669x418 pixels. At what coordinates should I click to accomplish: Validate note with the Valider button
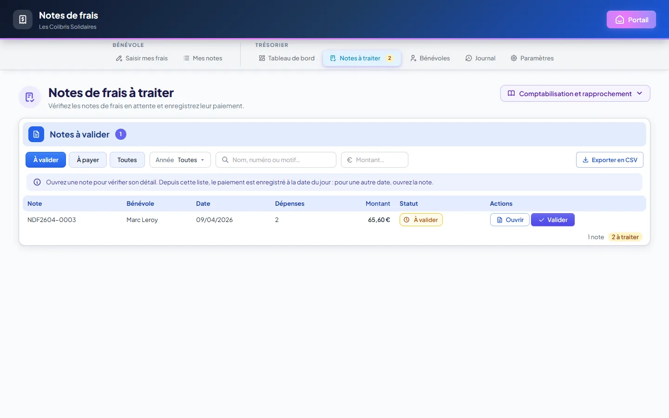click(x=553, y=220)
